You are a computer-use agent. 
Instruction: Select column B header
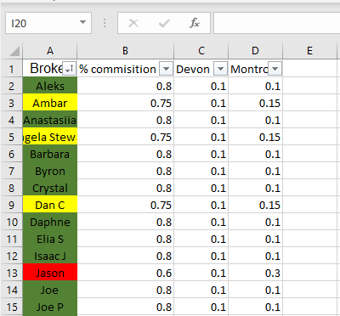[125, 51]
